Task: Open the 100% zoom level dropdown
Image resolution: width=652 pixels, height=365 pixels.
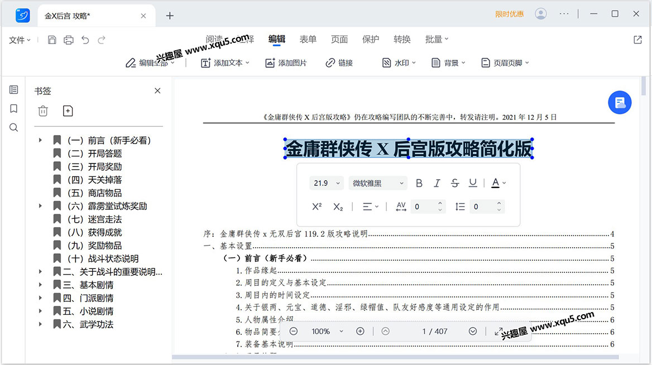Action: click(x=327, y=332)
